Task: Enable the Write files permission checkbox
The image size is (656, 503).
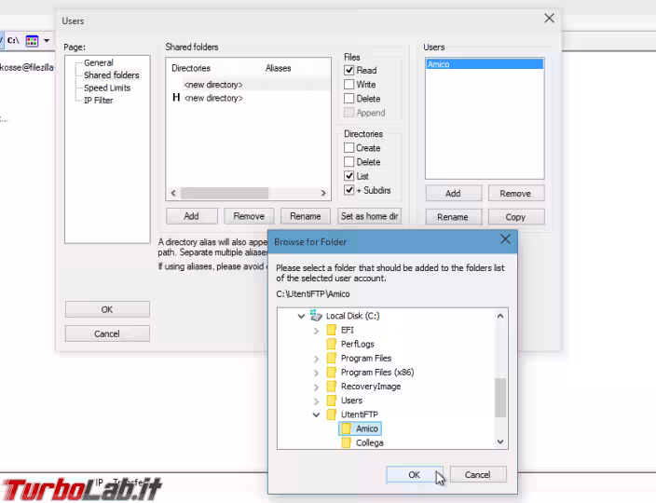Action: [x=349, y=85]
